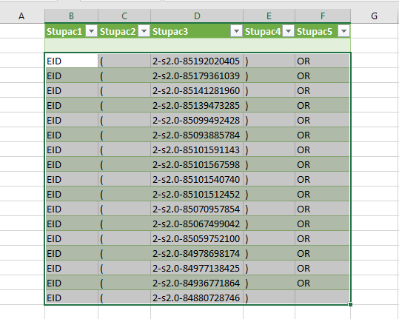Click the cell with 2-s2.0-85101512452
Image resolution: width=399 pixels, height=319 pixels.
click(x=197, y=194)
